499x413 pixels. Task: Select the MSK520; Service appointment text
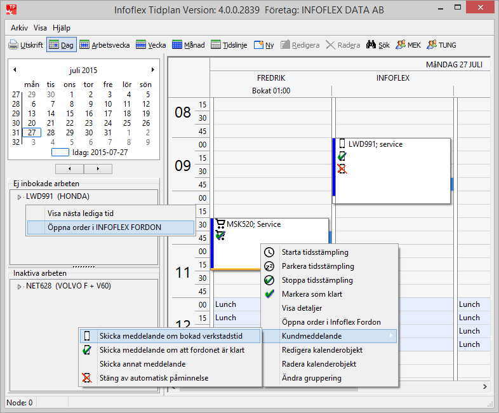[x=254, y=224]
